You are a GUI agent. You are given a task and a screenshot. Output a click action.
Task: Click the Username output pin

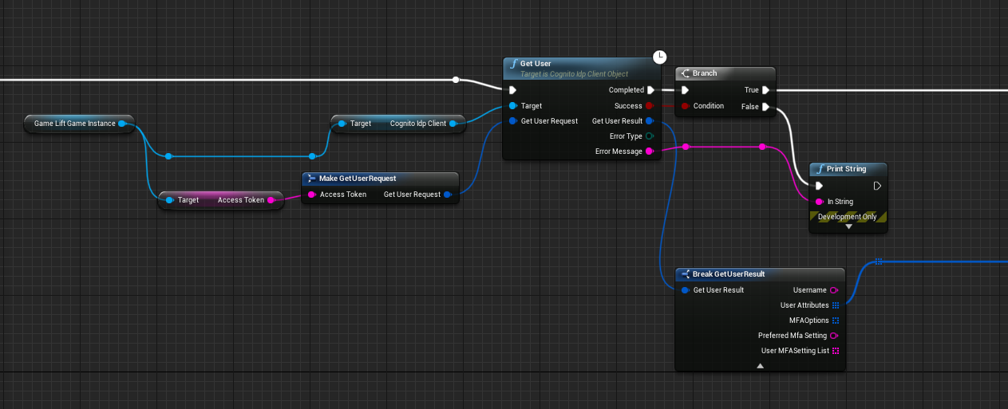tap(834, 290)
